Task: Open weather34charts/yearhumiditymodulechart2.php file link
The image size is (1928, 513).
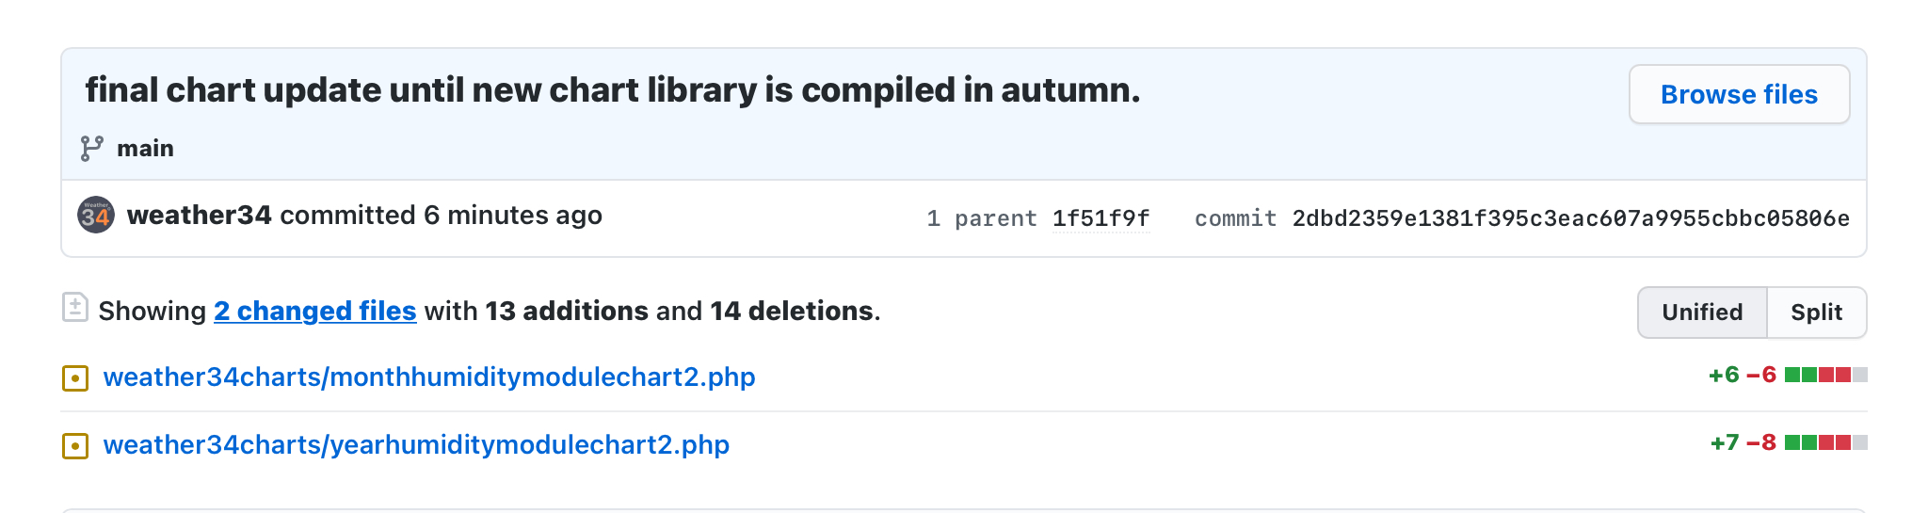Action: [x=416, y=445]
